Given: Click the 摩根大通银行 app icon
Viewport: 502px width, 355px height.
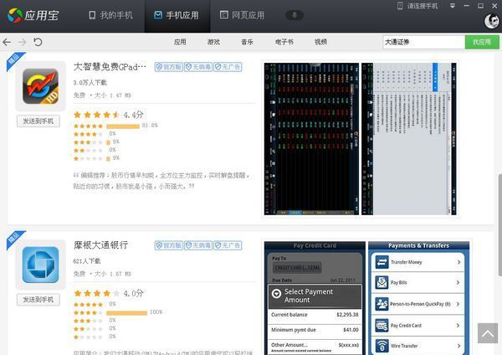Looking at the screenshot, I should pyautogui.click(x=40, y=265).
